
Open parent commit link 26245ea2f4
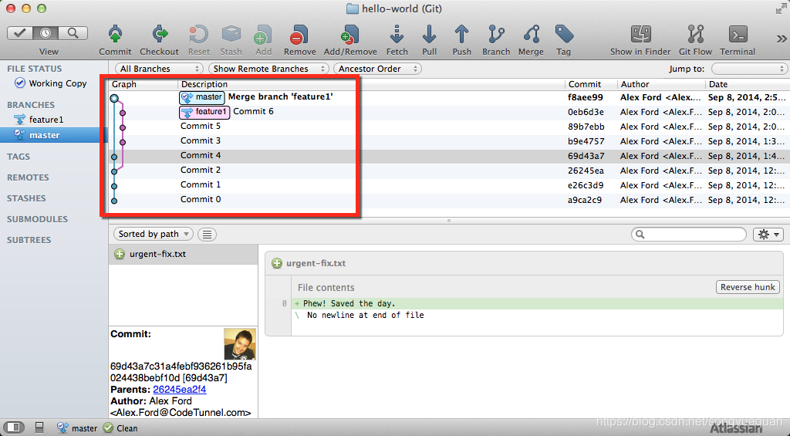click(x=179, y=389)
